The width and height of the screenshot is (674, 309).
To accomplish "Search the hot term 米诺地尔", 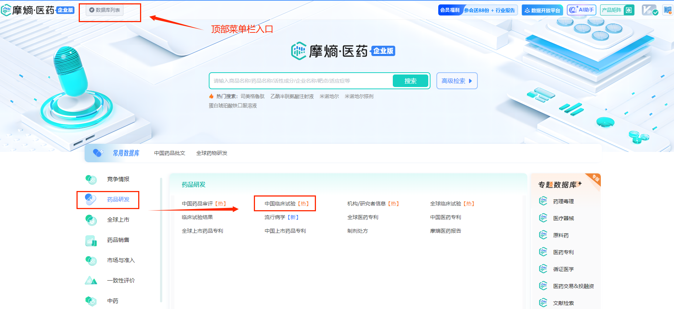I will pyautogui.click(x=329, y=96).
